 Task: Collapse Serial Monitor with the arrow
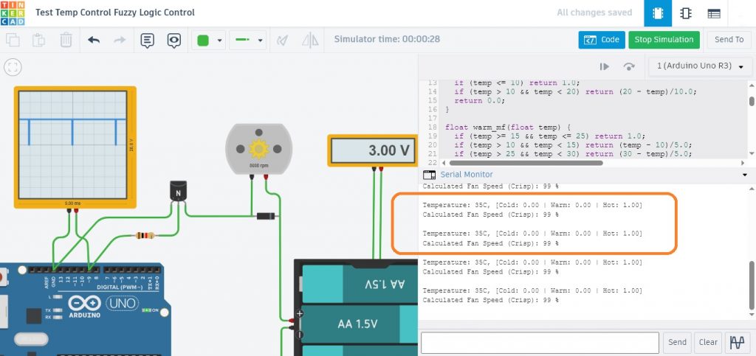click(745, 175)
